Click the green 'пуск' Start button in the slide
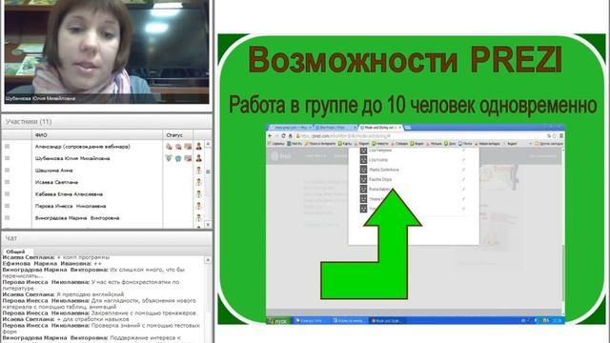610x343 pixels. (278, 321)
